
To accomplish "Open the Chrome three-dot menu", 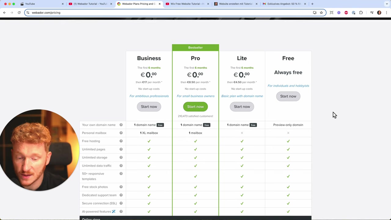I will pos(386,13).
